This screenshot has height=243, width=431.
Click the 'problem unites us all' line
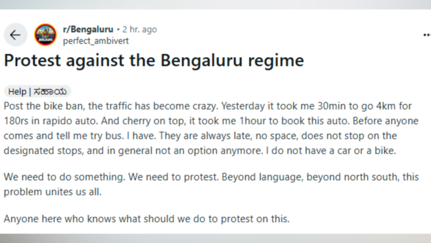(53, 192)
